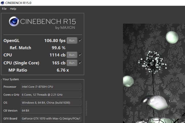The image size is (185, 123).
Task: Run the CPU benchmark
Action: coord(72,55)
